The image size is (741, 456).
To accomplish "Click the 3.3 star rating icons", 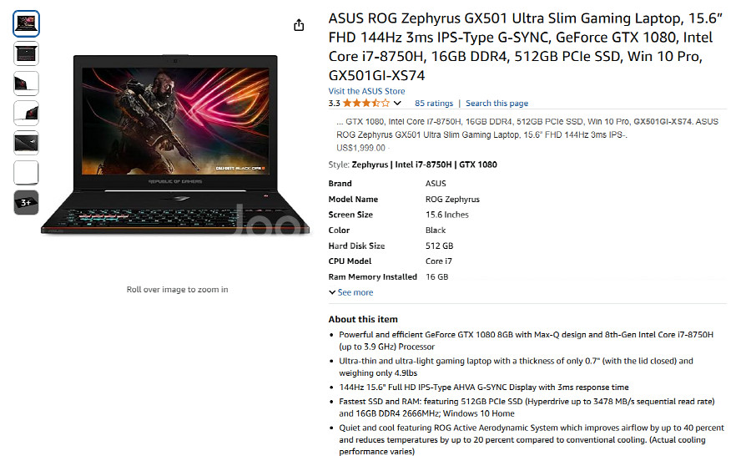I will point(366,103).
